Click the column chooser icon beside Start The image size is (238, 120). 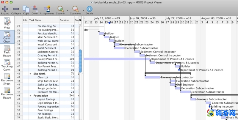point(80,20)
